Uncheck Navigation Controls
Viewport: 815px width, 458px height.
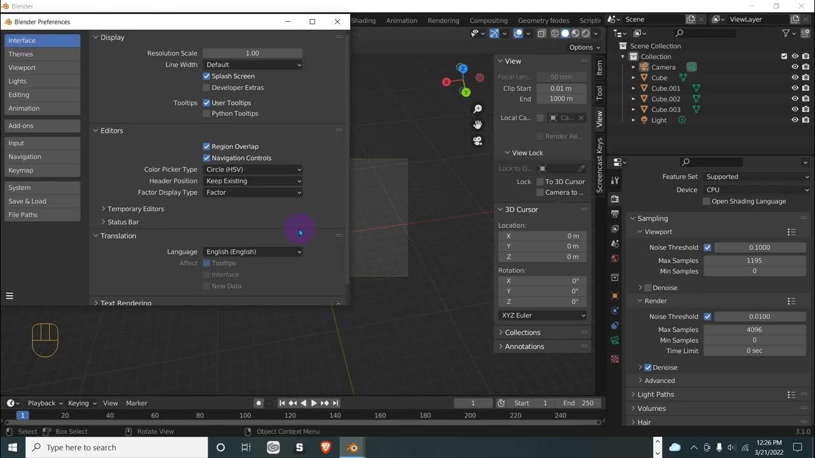point(206,158)
